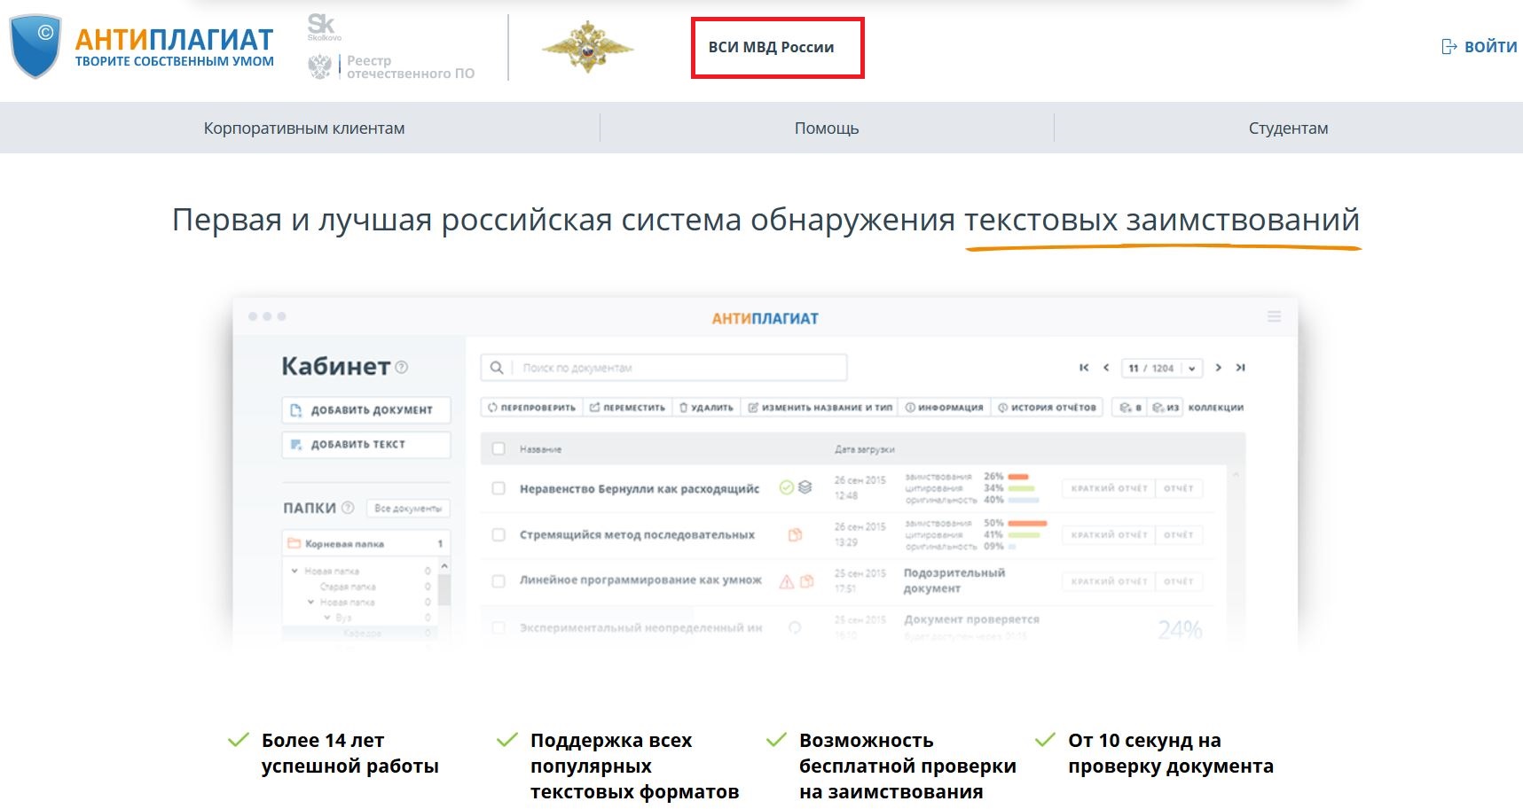Click the help icon beside Кабинет

tap(402, 367)
